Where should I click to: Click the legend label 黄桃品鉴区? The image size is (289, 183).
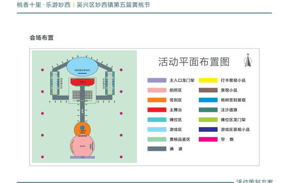pos(179,139)
